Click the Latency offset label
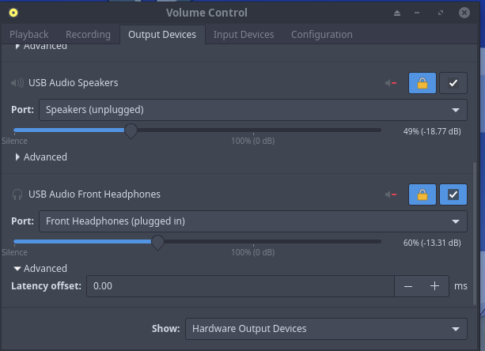 47,286
